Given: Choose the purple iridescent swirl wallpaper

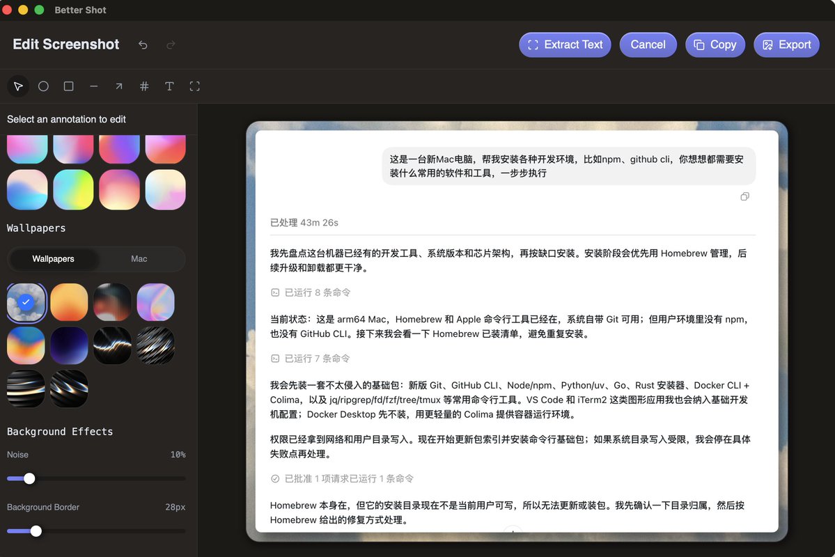Looking at the screenshot, I should 155,302.
